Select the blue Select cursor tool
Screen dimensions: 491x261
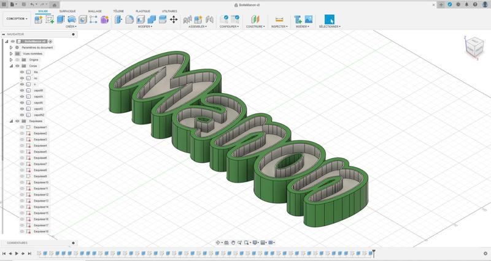[x=330, y=20]
